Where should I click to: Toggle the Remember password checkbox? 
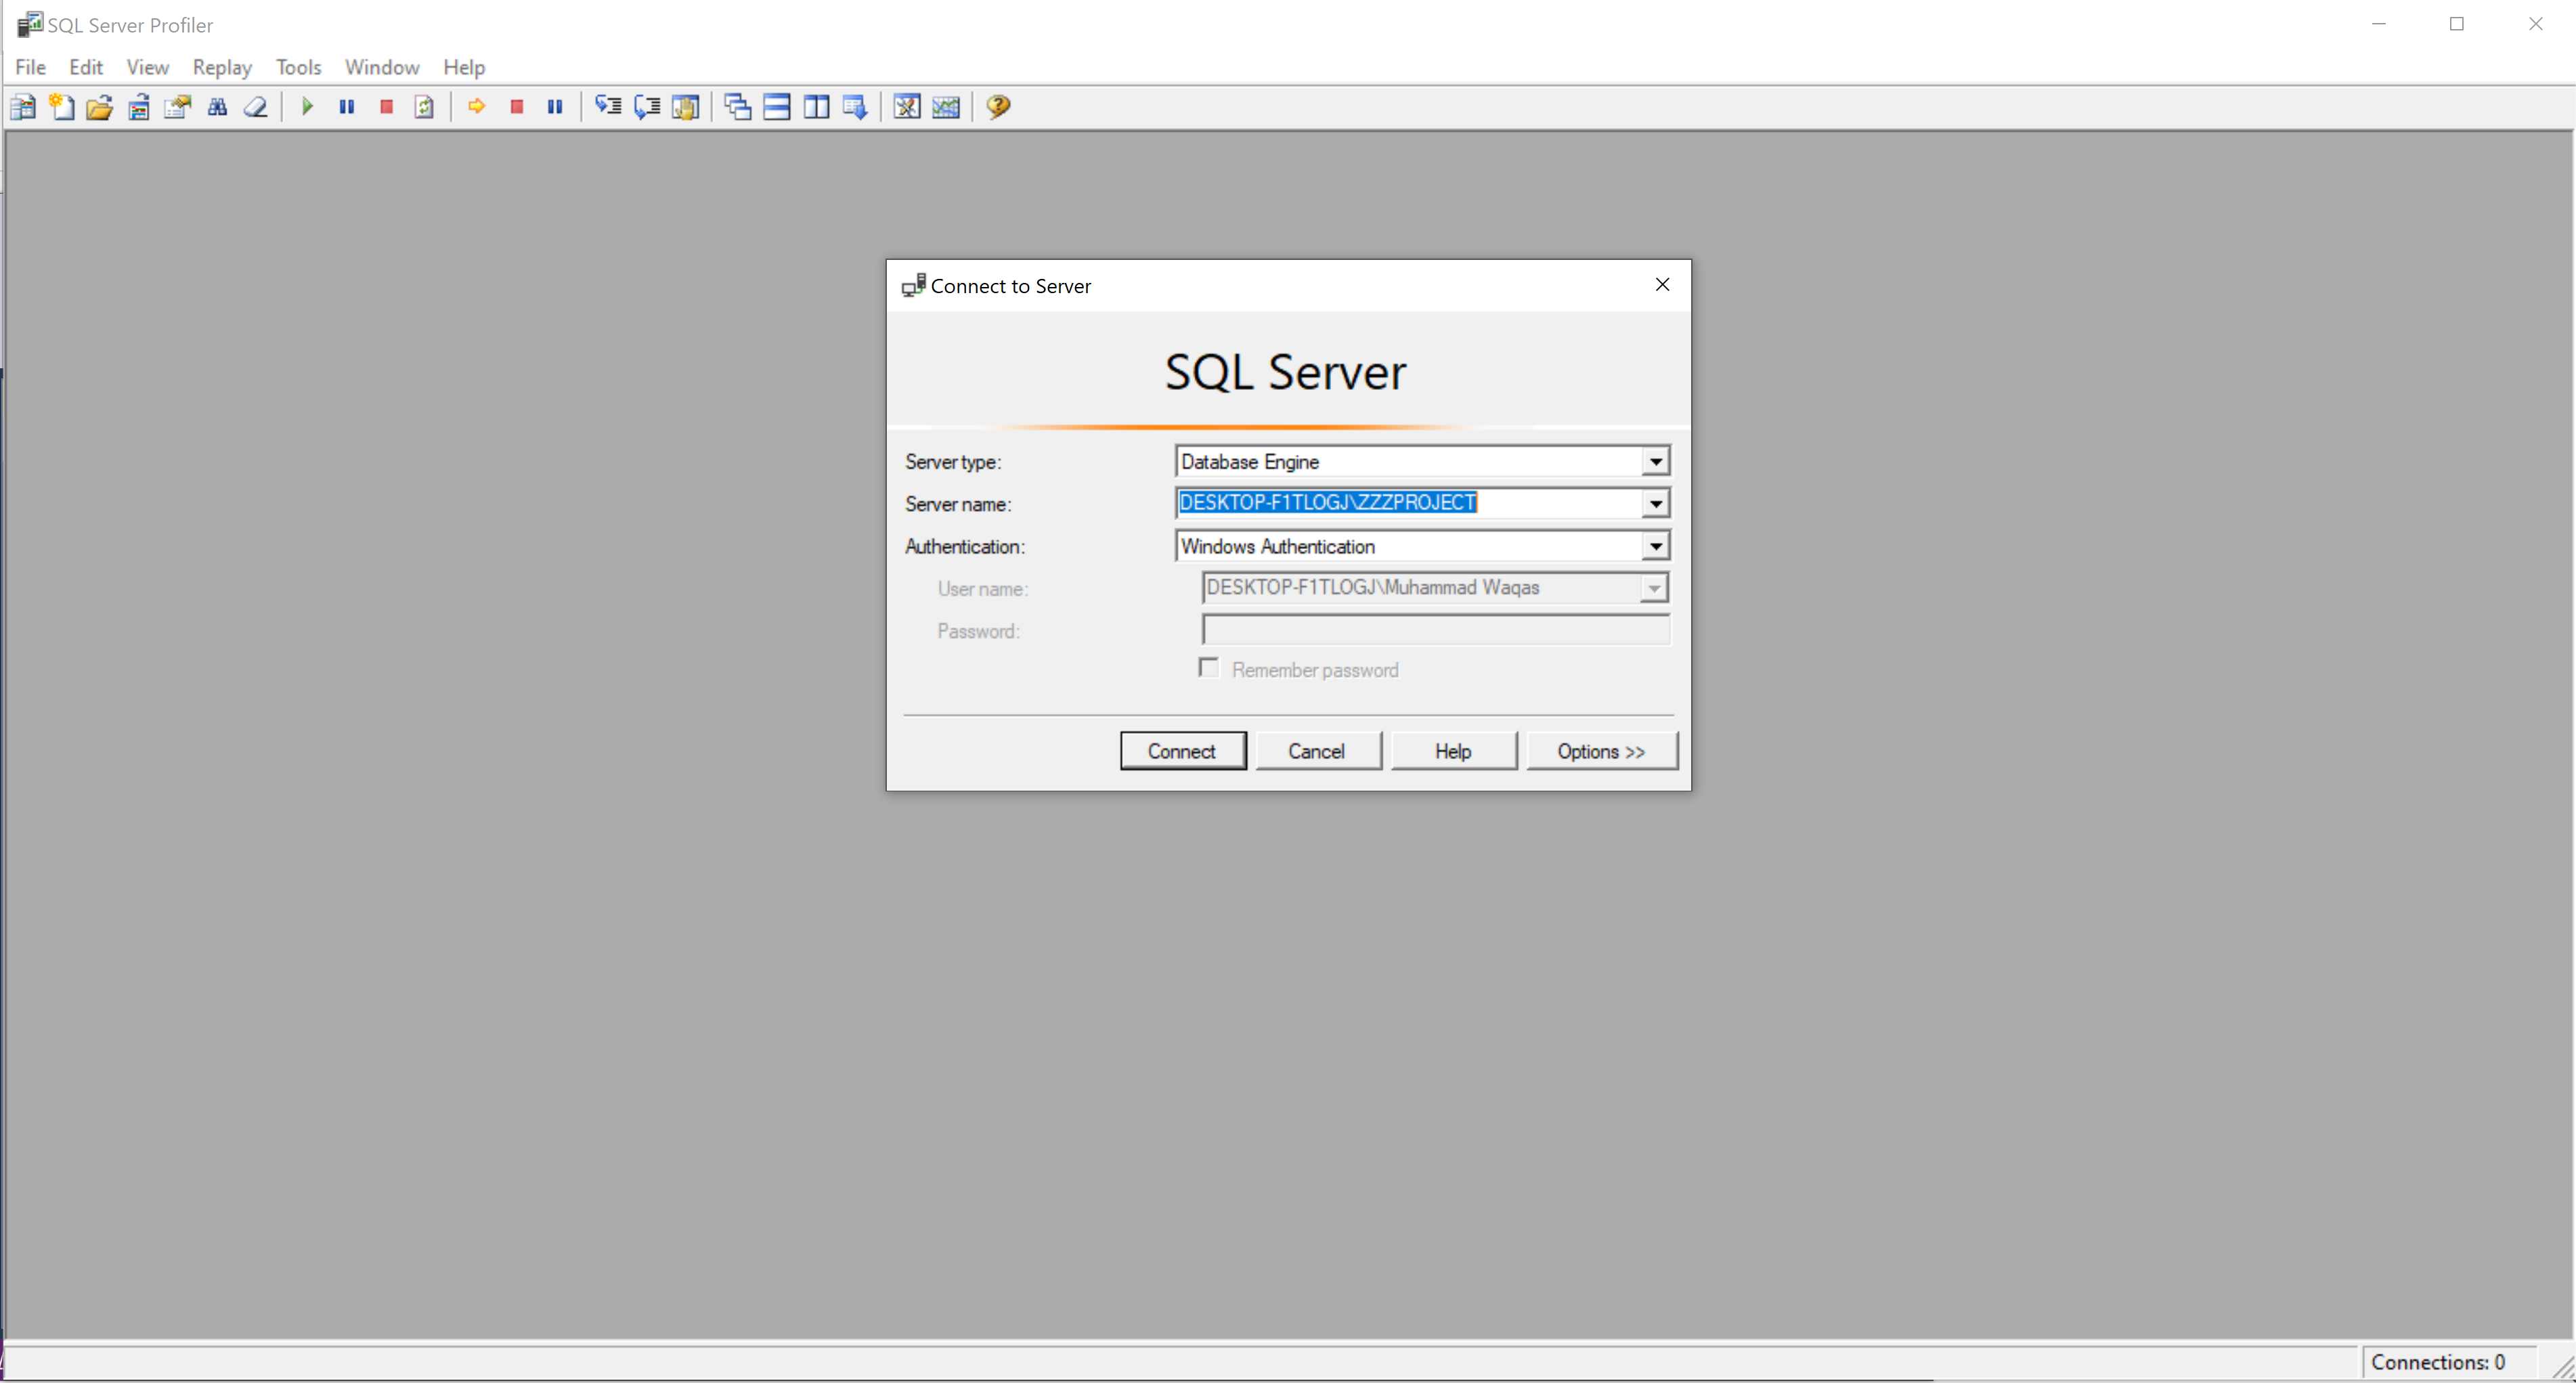[x=1208, y=668]
